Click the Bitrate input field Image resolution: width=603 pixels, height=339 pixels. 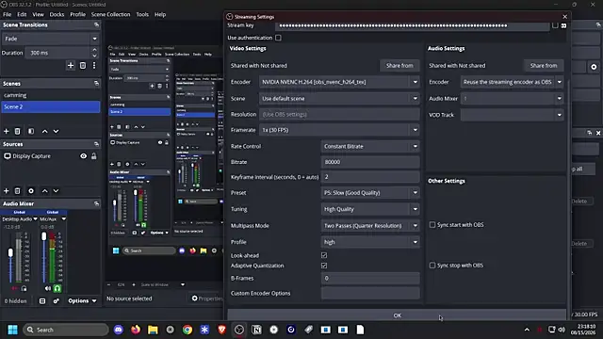[370, 162]
